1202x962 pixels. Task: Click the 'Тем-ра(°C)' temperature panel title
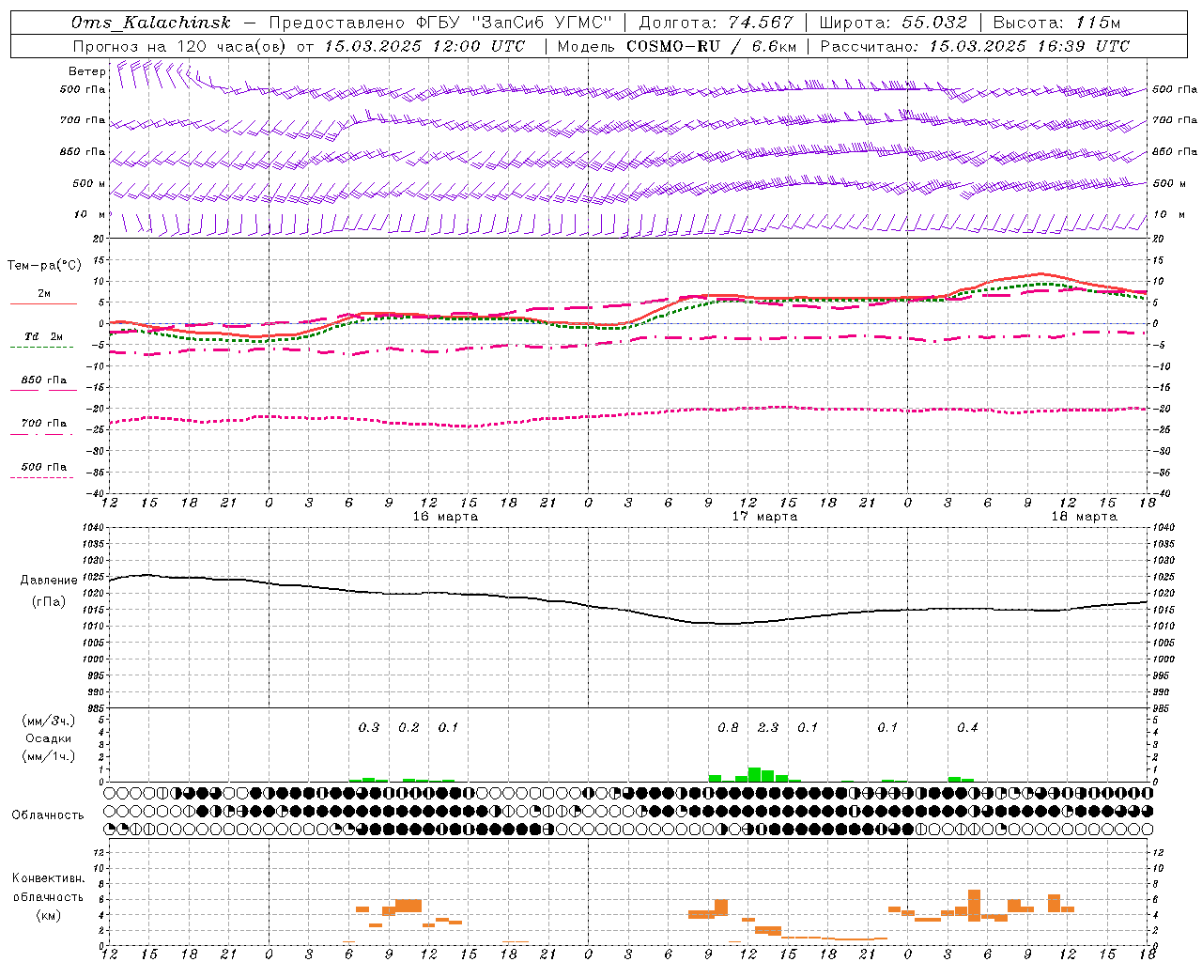[x=44, y=266]
